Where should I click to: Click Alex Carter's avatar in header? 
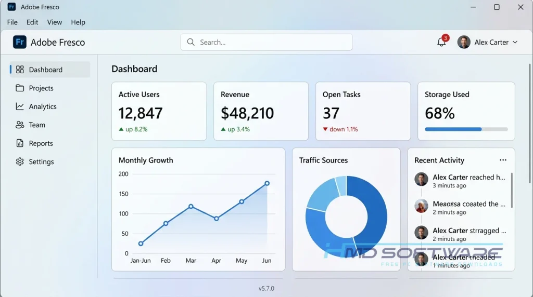(x=464, y=42)
